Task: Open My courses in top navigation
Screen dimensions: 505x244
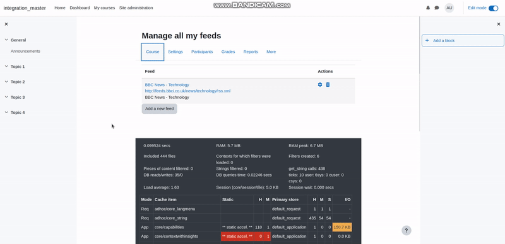Action: [104, 8]
